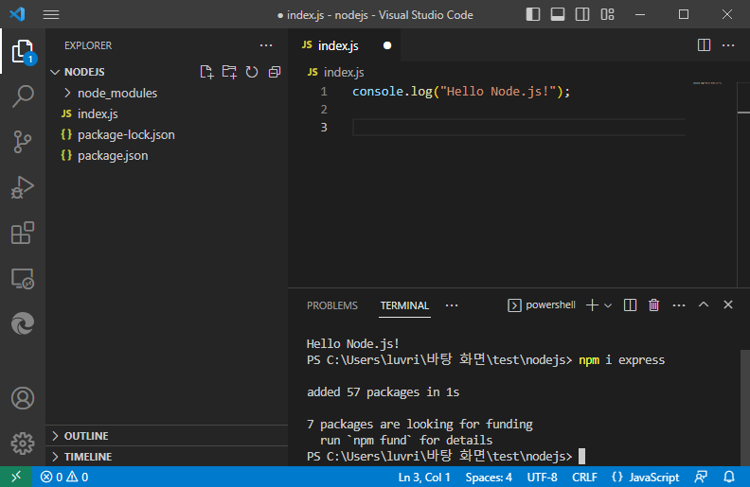Open the Accounts menu icon
Viewport: 750px width, 487px height.
(23, 398)
